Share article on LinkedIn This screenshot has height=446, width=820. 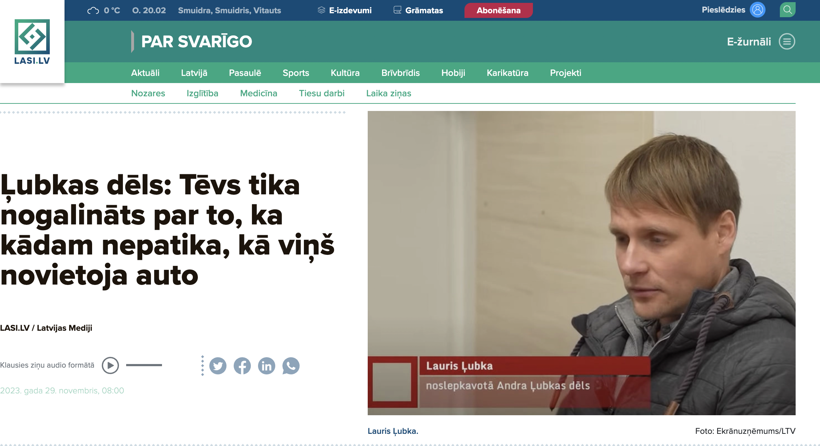(267, 366)
